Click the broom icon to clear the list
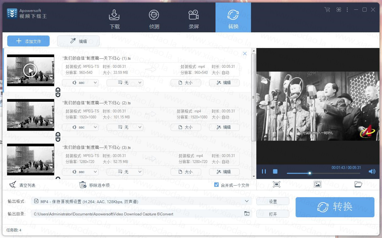The height and width of the screenshot is (238, 382). pyautogui.click(x=13, y=185)
